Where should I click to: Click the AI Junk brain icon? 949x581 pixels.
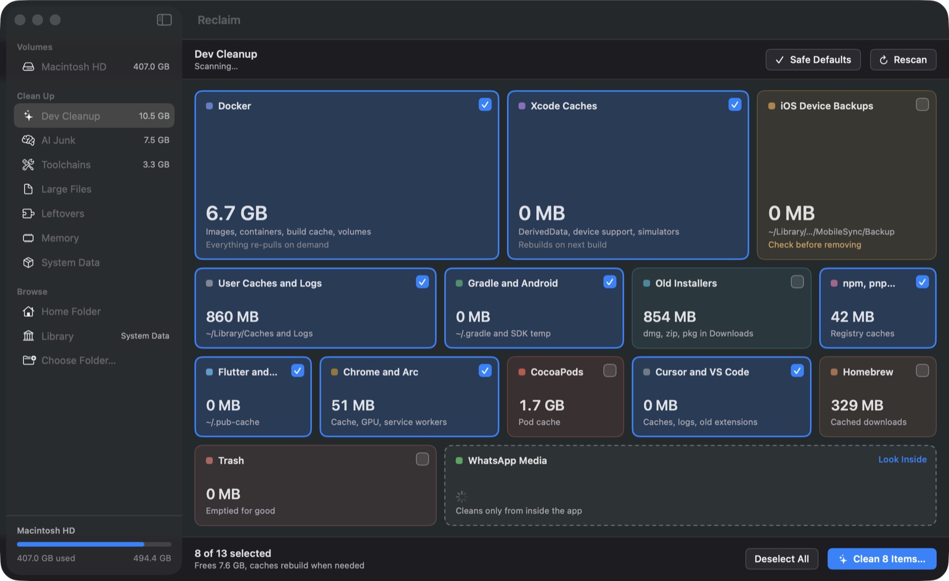[28, 140]
